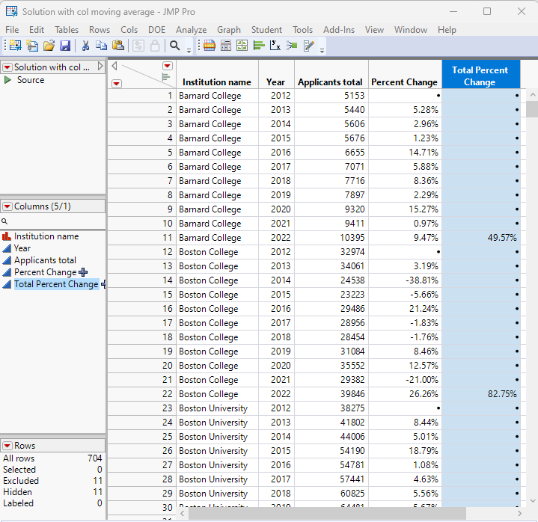Click the table panel right disclosure arrow
Viewport: 538px width, 522px height.
pos(100,66)
